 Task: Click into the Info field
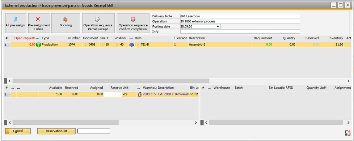coord(240,31)
